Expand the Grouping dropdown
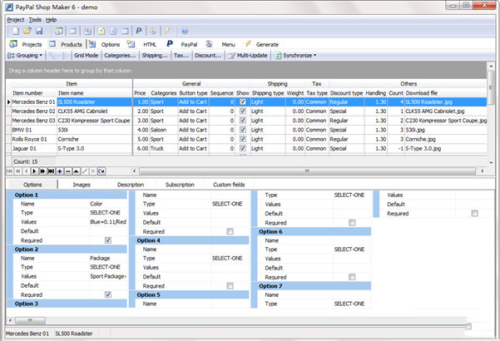Viewport: 500px width, 341px height. click(x=25, y=56)
